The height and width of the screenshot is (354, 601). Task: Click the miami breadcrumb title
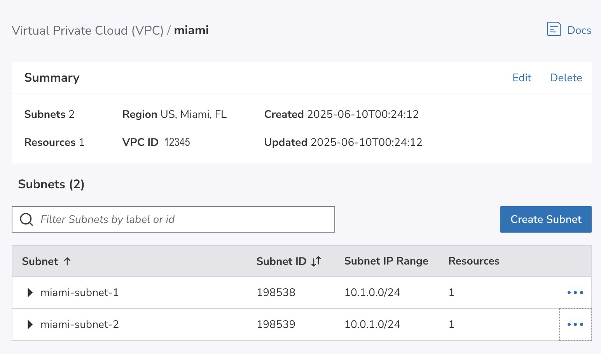[191, 30]
